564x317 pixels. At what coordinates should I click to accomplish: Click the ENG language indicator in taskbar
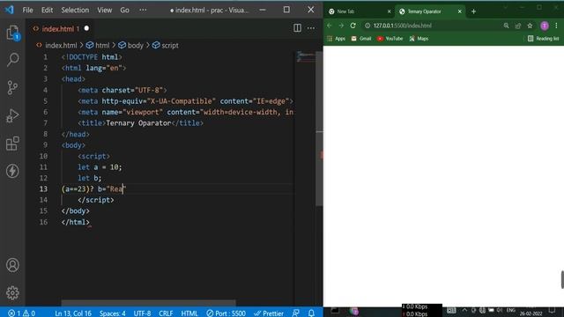511,310
